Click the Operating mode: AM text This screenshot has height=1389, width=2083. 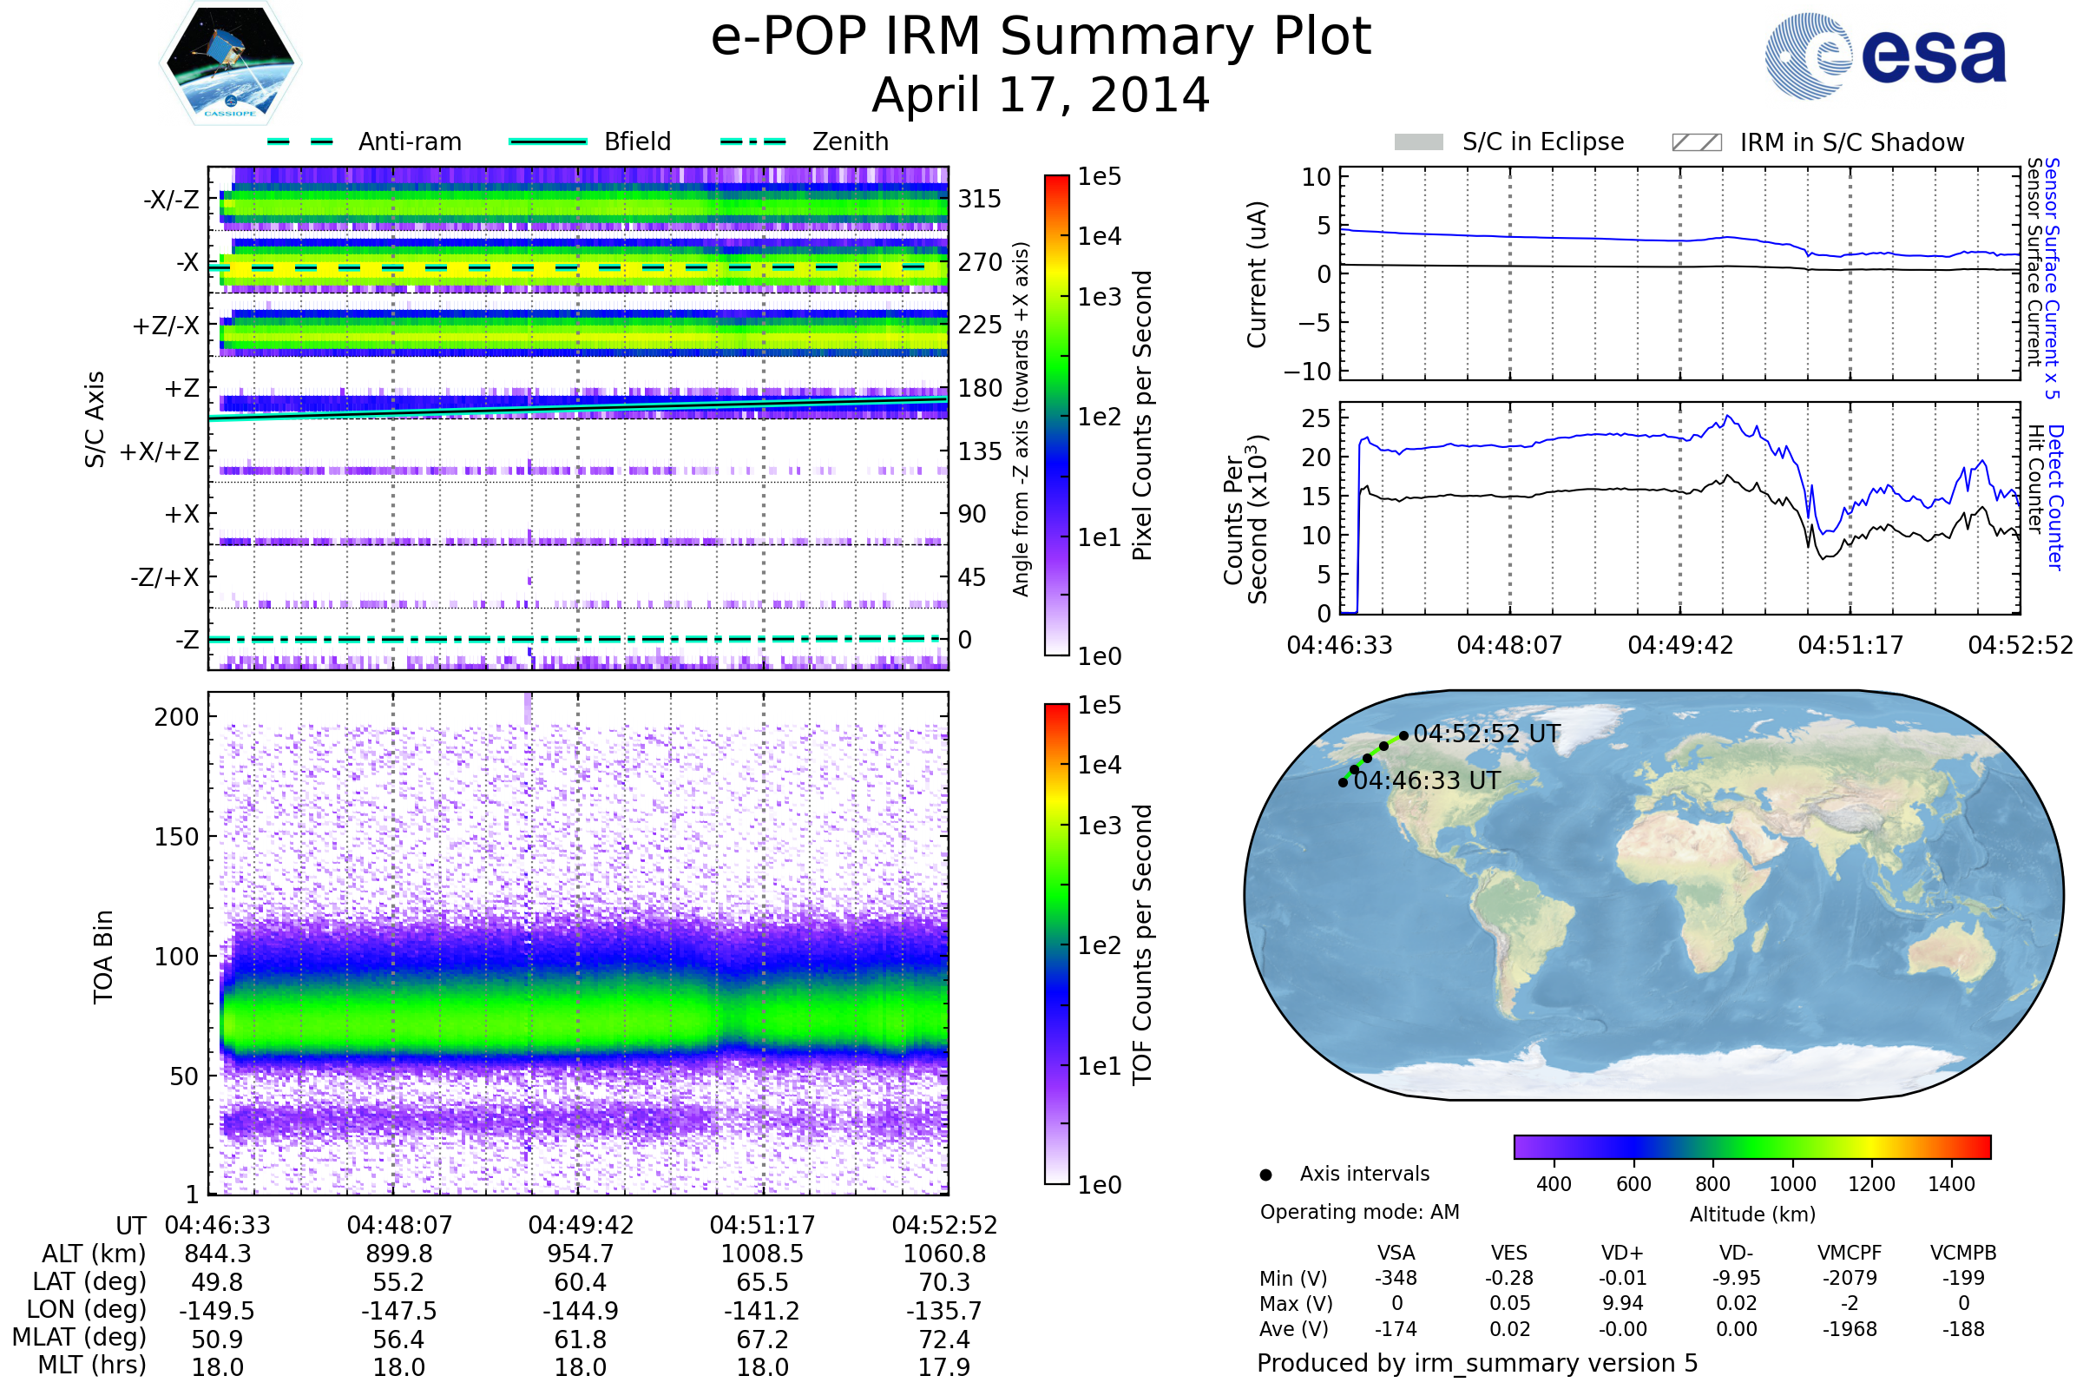[1359, 1212]
